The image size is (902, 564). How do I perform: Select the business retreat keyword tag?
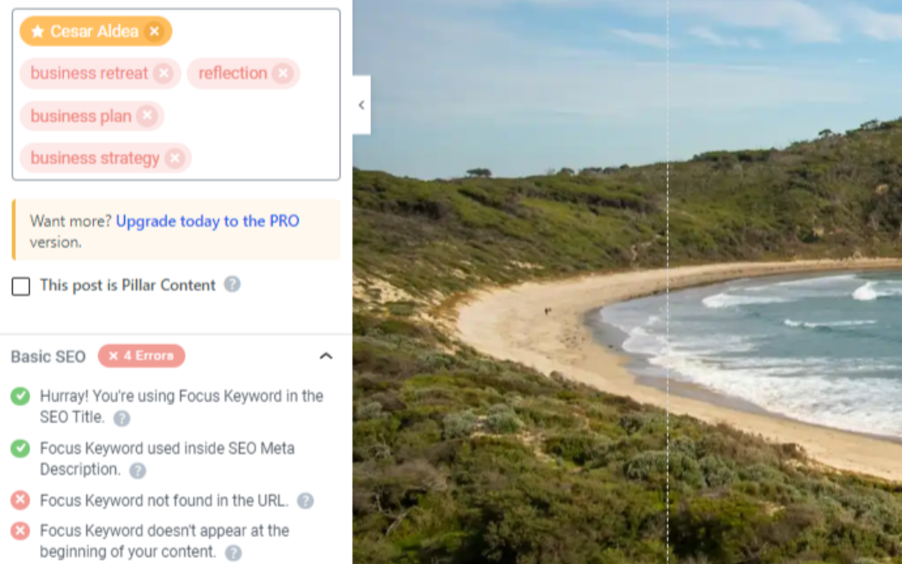89,74
